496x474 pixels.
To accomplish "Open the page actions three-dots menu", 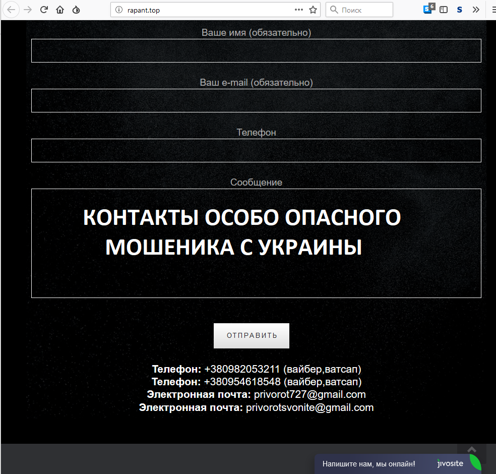I will point(299,10).
